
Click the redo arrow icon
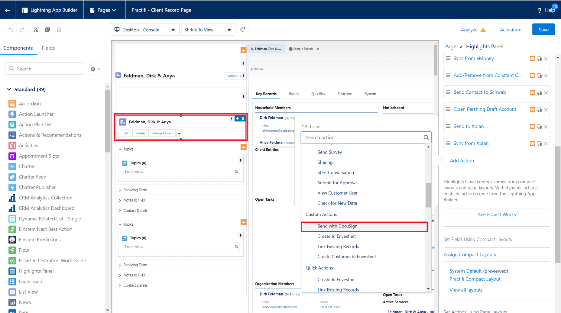pyautogui.click(x=22, y=30)
